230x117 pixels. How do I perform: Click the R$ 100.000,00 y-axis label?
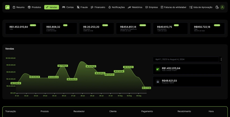(10, 58)
